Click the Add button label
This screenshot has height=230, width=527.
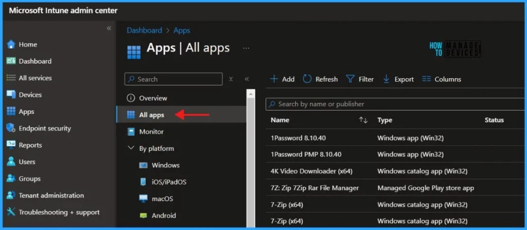click(x=288, y=79)
